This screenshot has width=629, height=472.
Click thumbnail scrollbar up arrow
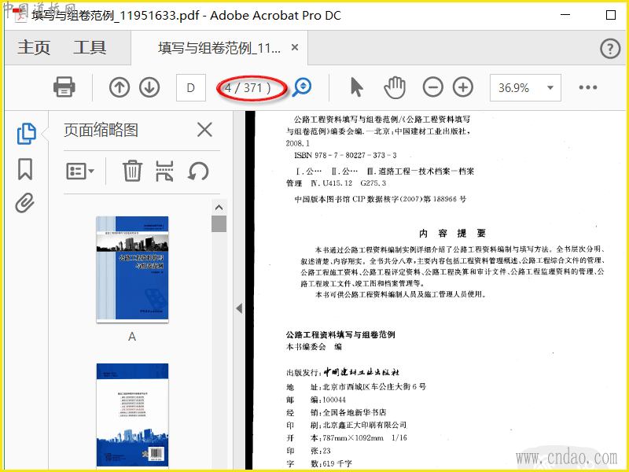[219, 208]
